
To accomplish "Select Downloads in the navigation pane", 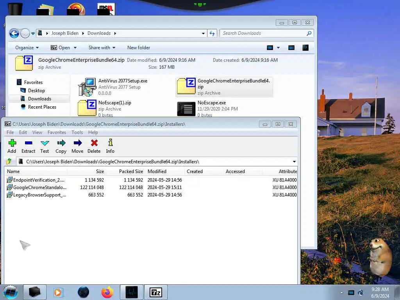I will click(x=39, y=99).
